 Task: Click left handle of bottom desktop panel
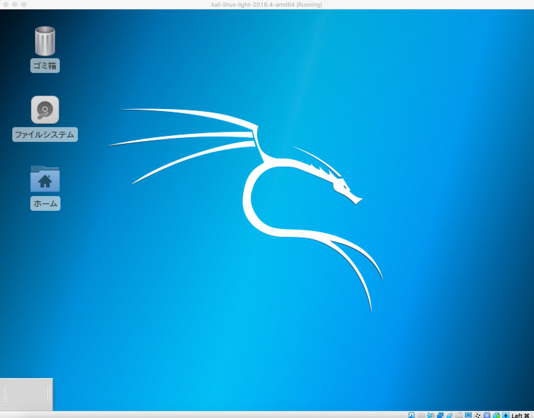[x=4, y=394]
